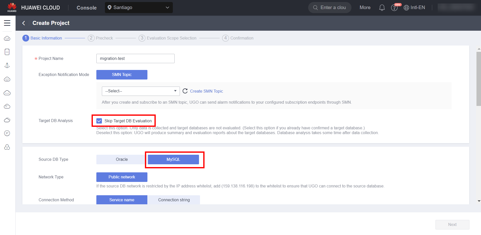This screenshot has height=235, width=481.
Task: Click the Huawei logo in header
Action: (x=12, y=7)
